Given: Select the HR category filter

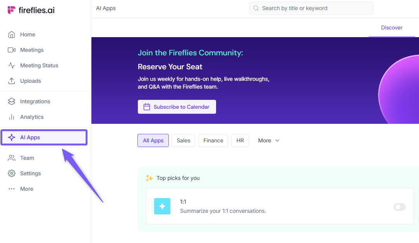Looking at the screenshot, I should 240,140.
